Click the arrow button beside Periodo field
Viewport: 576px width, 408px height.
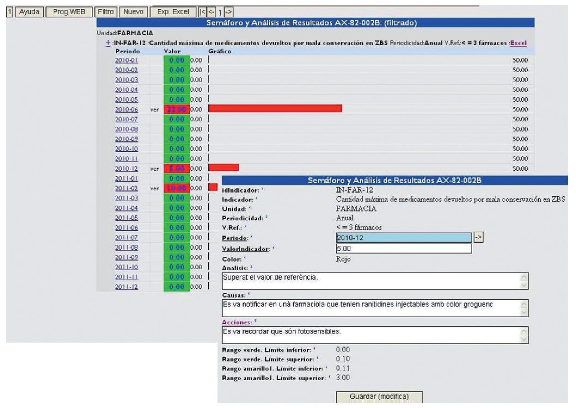[478, 237]
